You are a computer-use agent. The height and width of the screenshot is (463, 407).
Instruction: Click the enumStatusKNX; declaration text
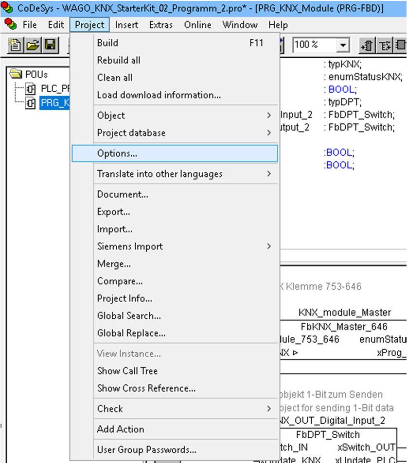(366, 77)
